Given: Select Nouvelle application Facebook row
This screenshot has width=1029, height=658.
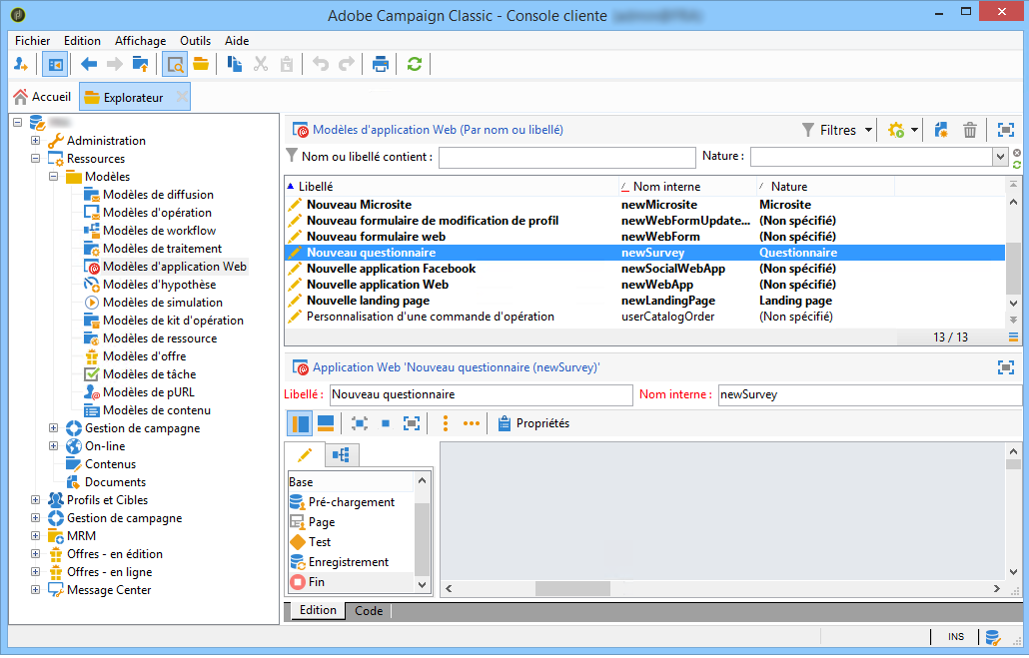Looking at the screenshot, I should point(644,269).
